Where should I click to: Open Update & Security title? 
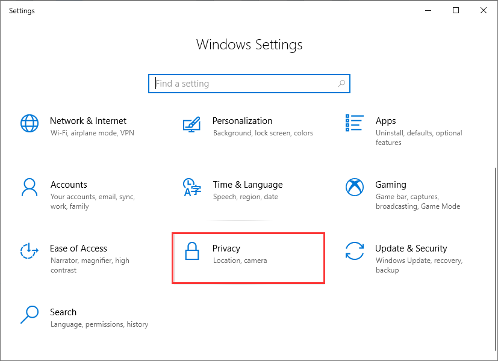click(411, 248)
